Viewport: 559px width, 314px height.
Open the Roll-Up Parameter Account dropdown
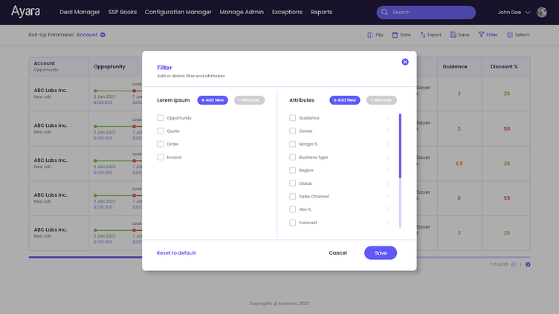103,35
